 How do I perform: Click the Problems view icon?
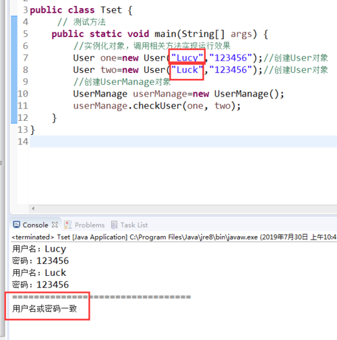(68, 225)
